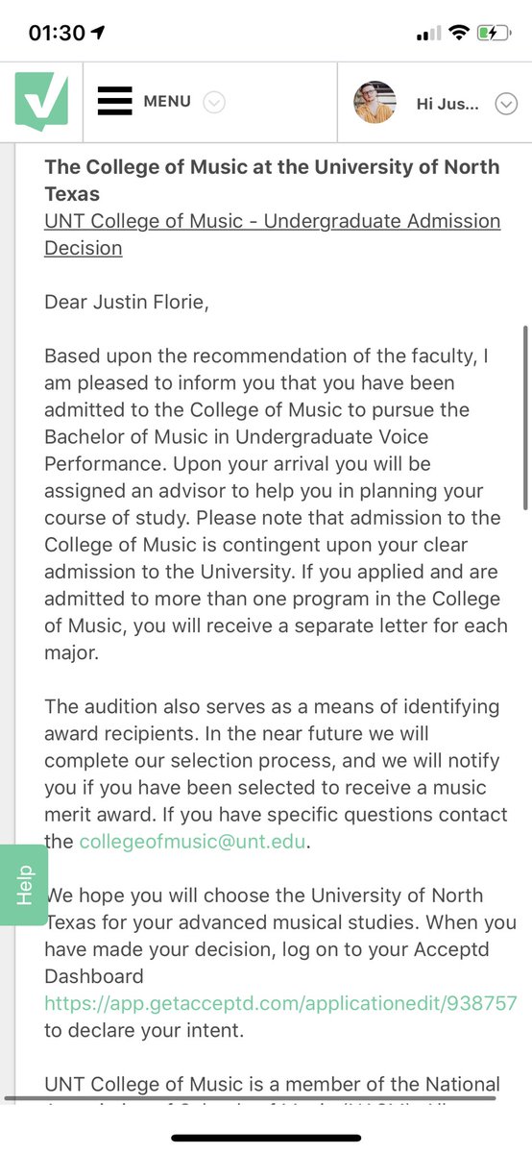
Task: Tap the horizontal scrollbar at page bottom
Action: (251, 1097)
